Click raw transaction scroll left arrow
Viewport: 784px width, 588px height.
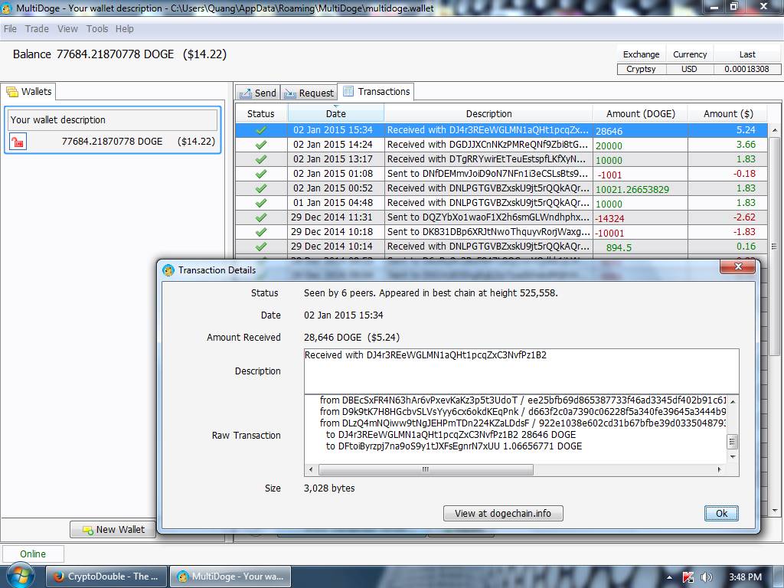(x=311, y=469)
